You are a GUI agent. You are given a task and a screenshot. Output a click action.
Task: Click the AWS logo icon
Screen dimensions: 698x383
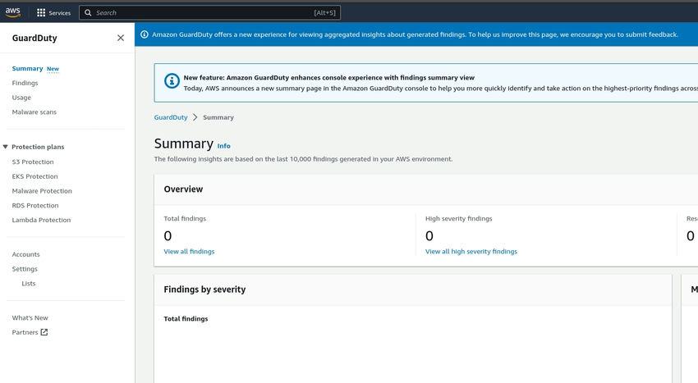tap(13, 12)
